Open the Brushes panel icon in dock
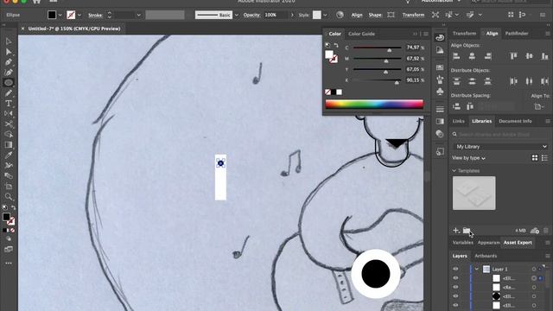 click(x=440, y=79)
